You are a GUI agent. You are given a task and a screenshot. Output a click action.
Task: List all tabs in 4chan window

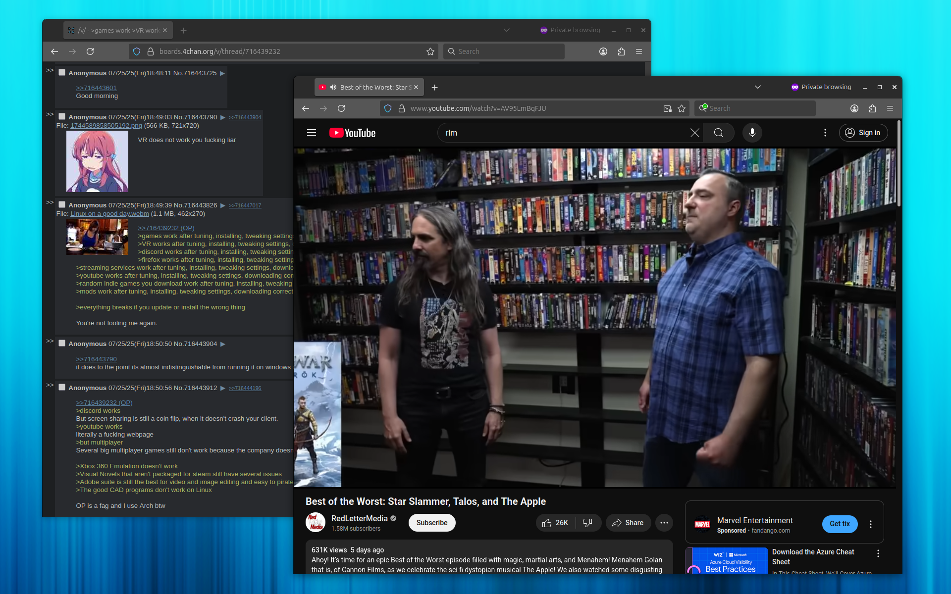pos(507,30)
